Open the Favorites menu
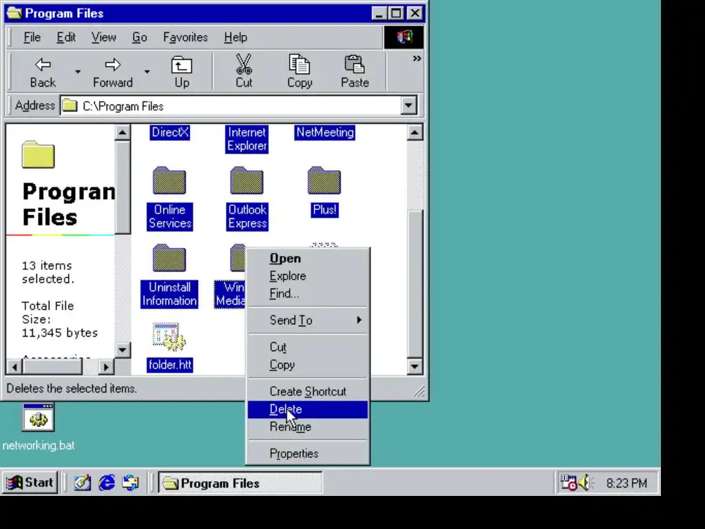This screenshot has height=529, width=705. 185,37
